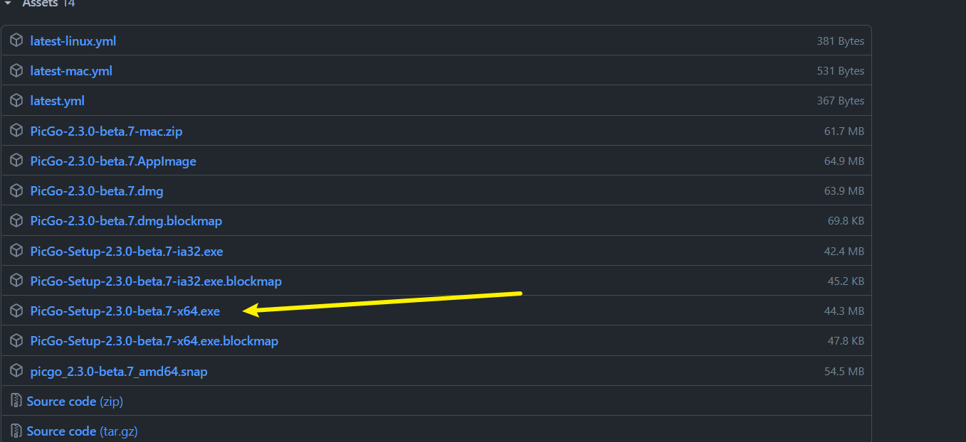Download PicGo-Setup-2.3.0-beta.7-ia32.exe installer
This screenshot has width=966, height=442.
(127, 252)
